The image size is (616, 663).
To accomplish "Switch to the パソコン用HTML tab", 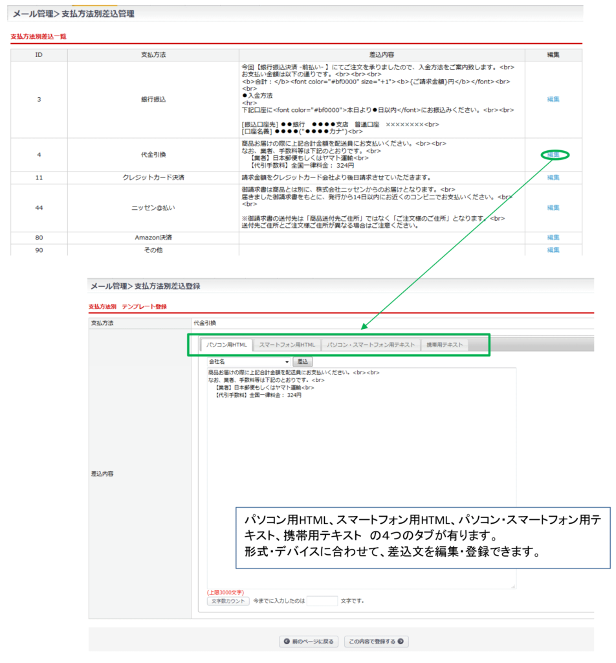I will [x=226, y=345].
